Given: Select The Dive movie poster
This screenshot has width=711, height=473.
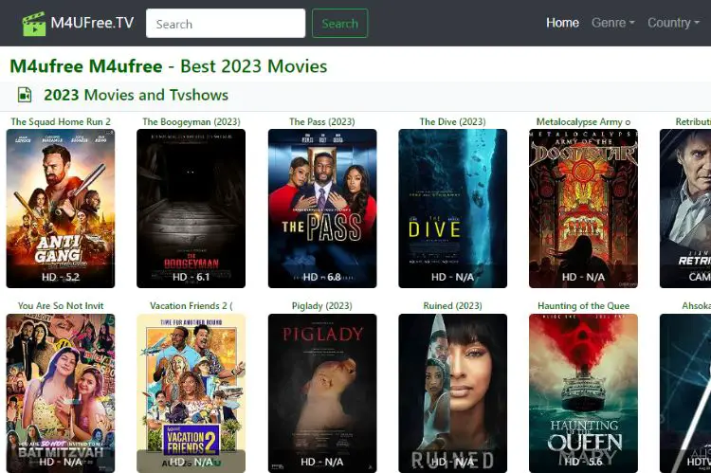Looking at the screenshot, I should click(x=452, y=209).
